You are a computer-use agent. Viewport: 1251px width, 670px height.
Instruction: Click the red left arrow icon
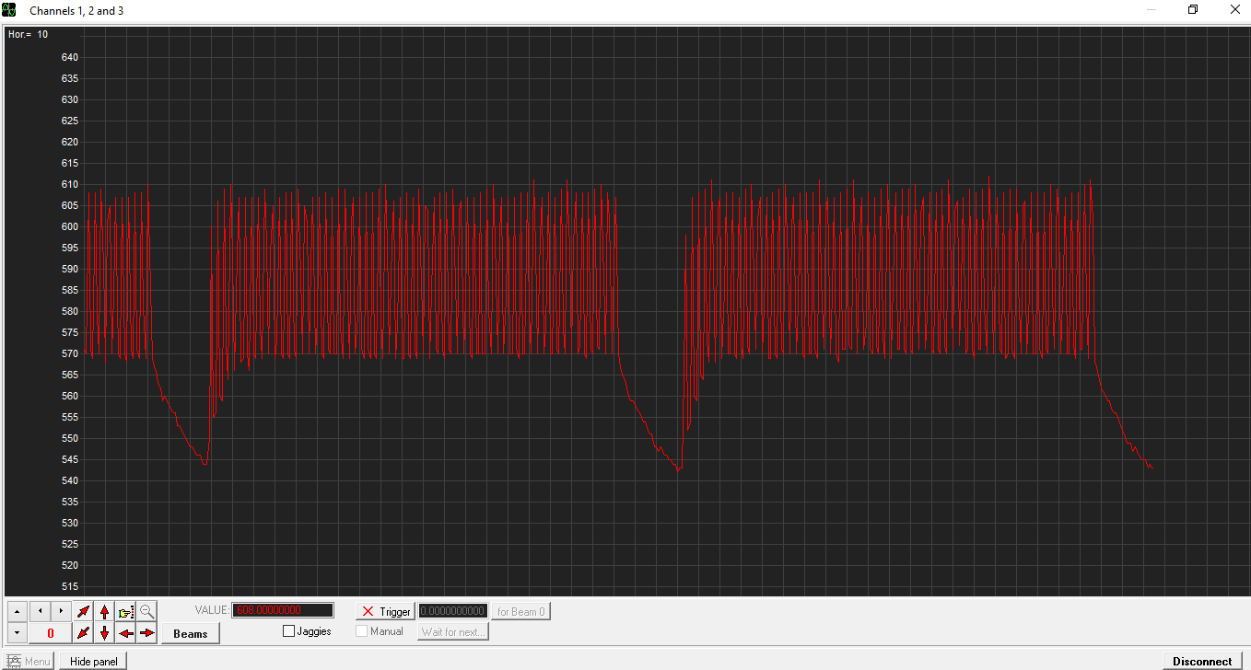coord(126,633)
